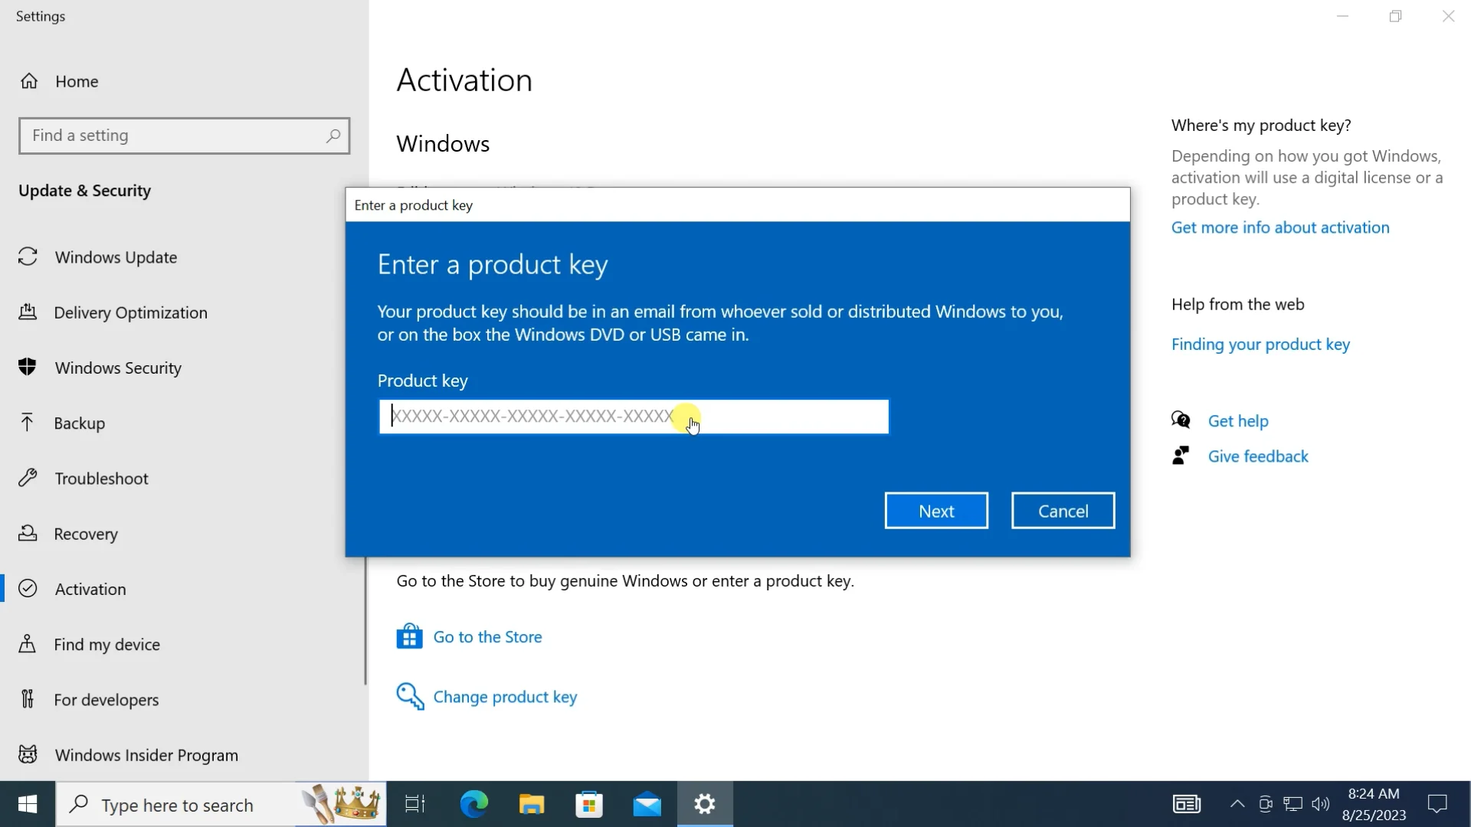The width and height of the screenshot is (1471, 827).
Task: Open Delivery Optimization settings
Action: (x=131, y=312)
